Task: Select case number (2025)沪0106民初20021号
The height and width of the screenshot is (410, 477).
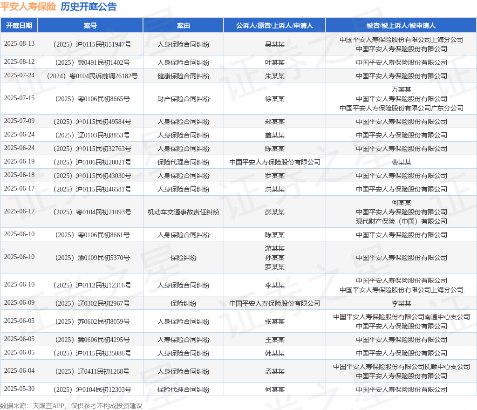Action: pos(92,162)
